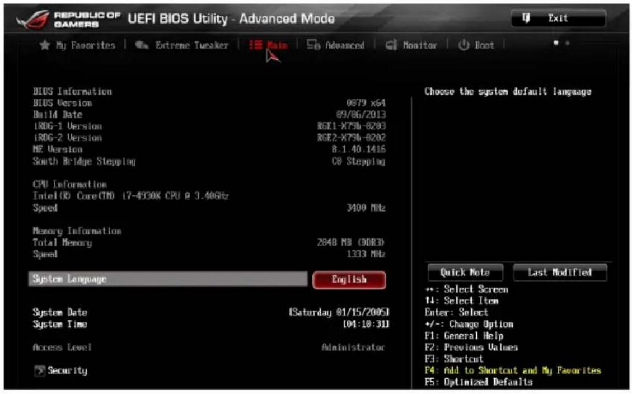
Task: Click the ROG logo emblem
Action: click(32, 20)
